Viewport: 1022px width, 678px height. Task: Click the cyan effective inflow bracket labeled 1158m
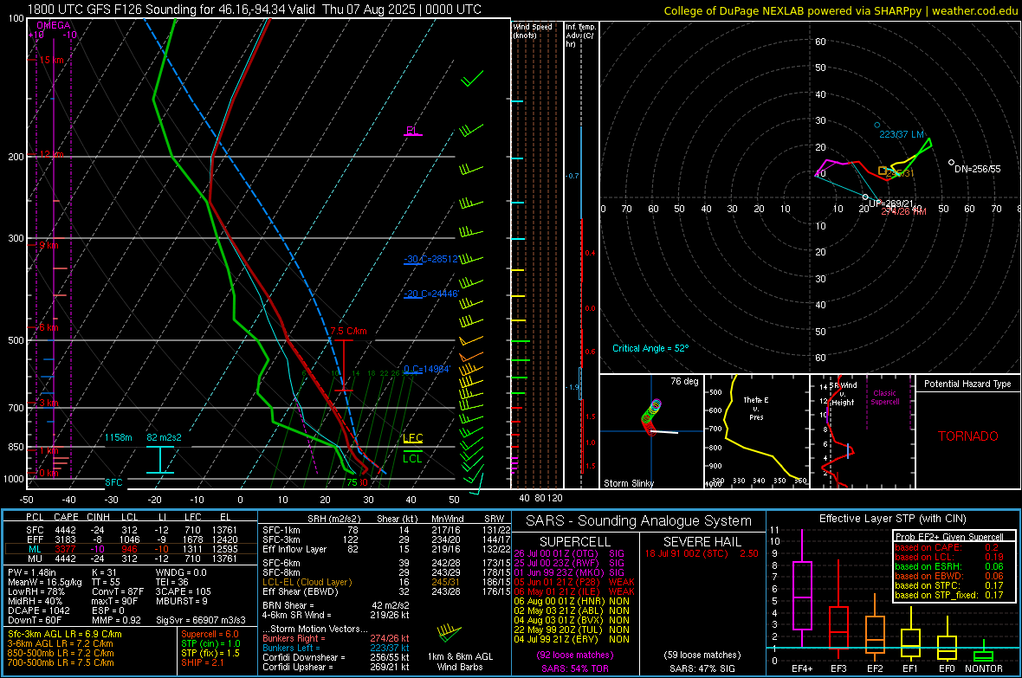coord(159,460)
